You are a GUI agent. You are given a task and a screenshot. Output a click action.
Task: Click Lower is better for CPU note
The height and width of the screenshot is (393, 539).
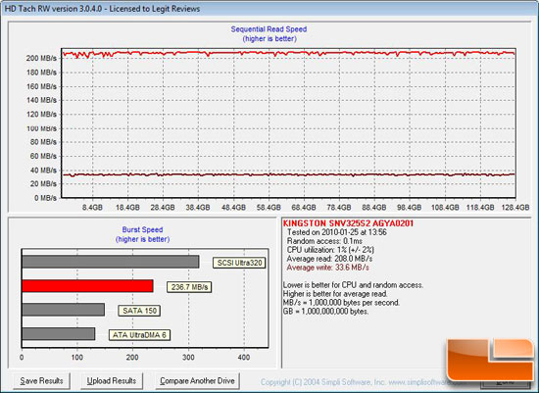pyautogui.click(x=353, y=285)
